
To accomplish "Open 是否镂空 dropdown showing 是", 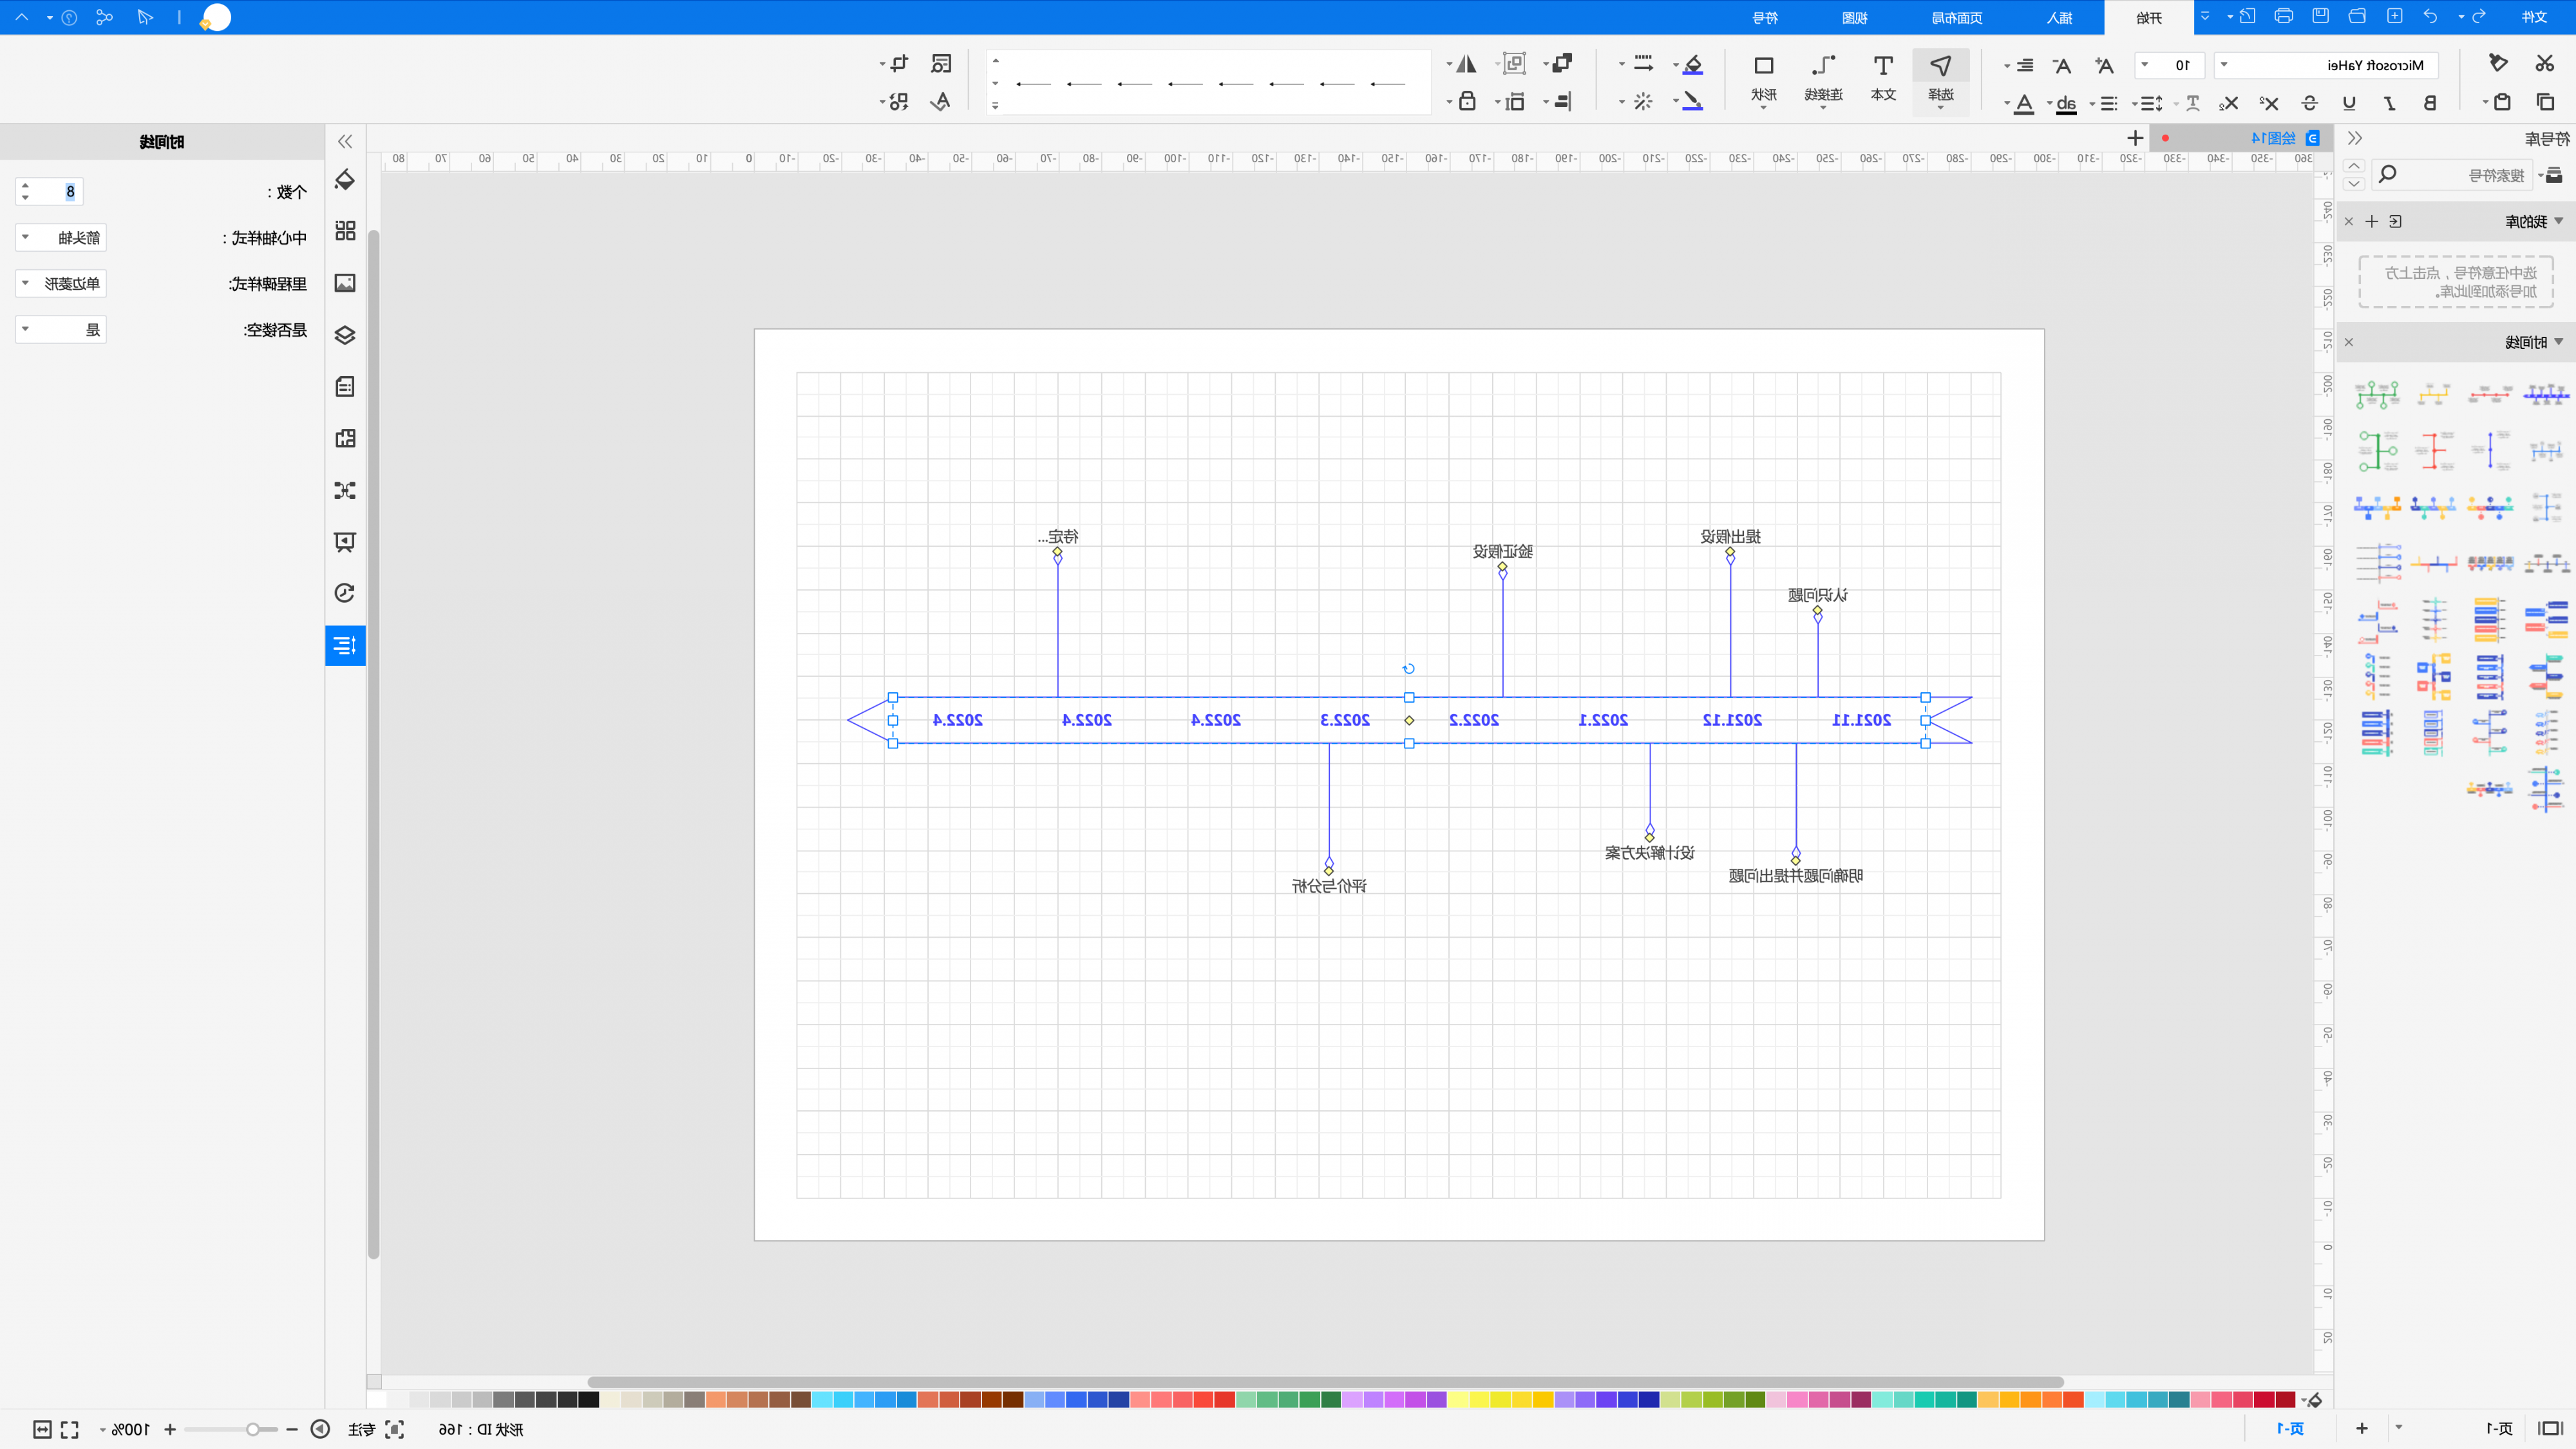I will click(x=61, y=329).
